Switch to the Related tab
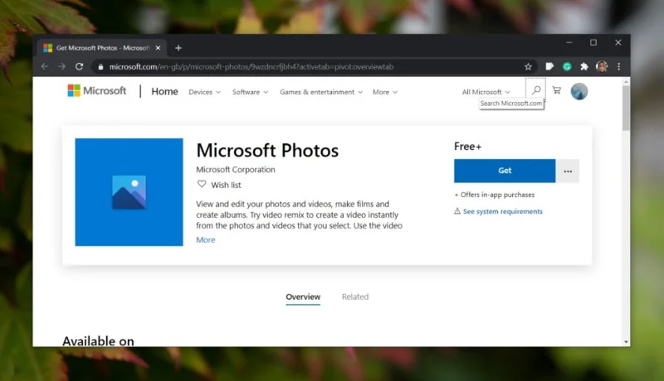Screen dimensions: 664x381 355,297
